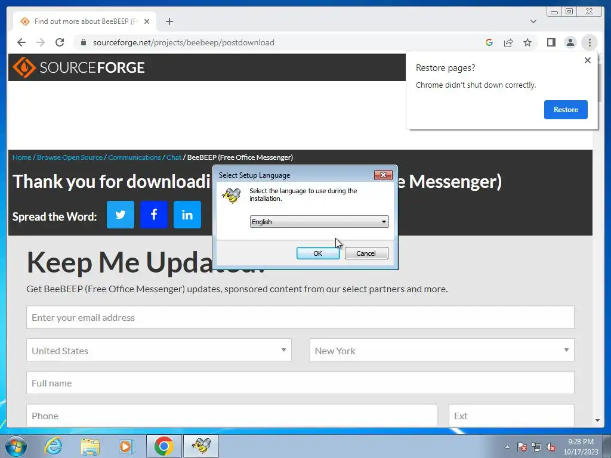Go back with the browser back arrow
Image resolution: width=611 pixels, height=458 pixels.
[x=21, y=42]
